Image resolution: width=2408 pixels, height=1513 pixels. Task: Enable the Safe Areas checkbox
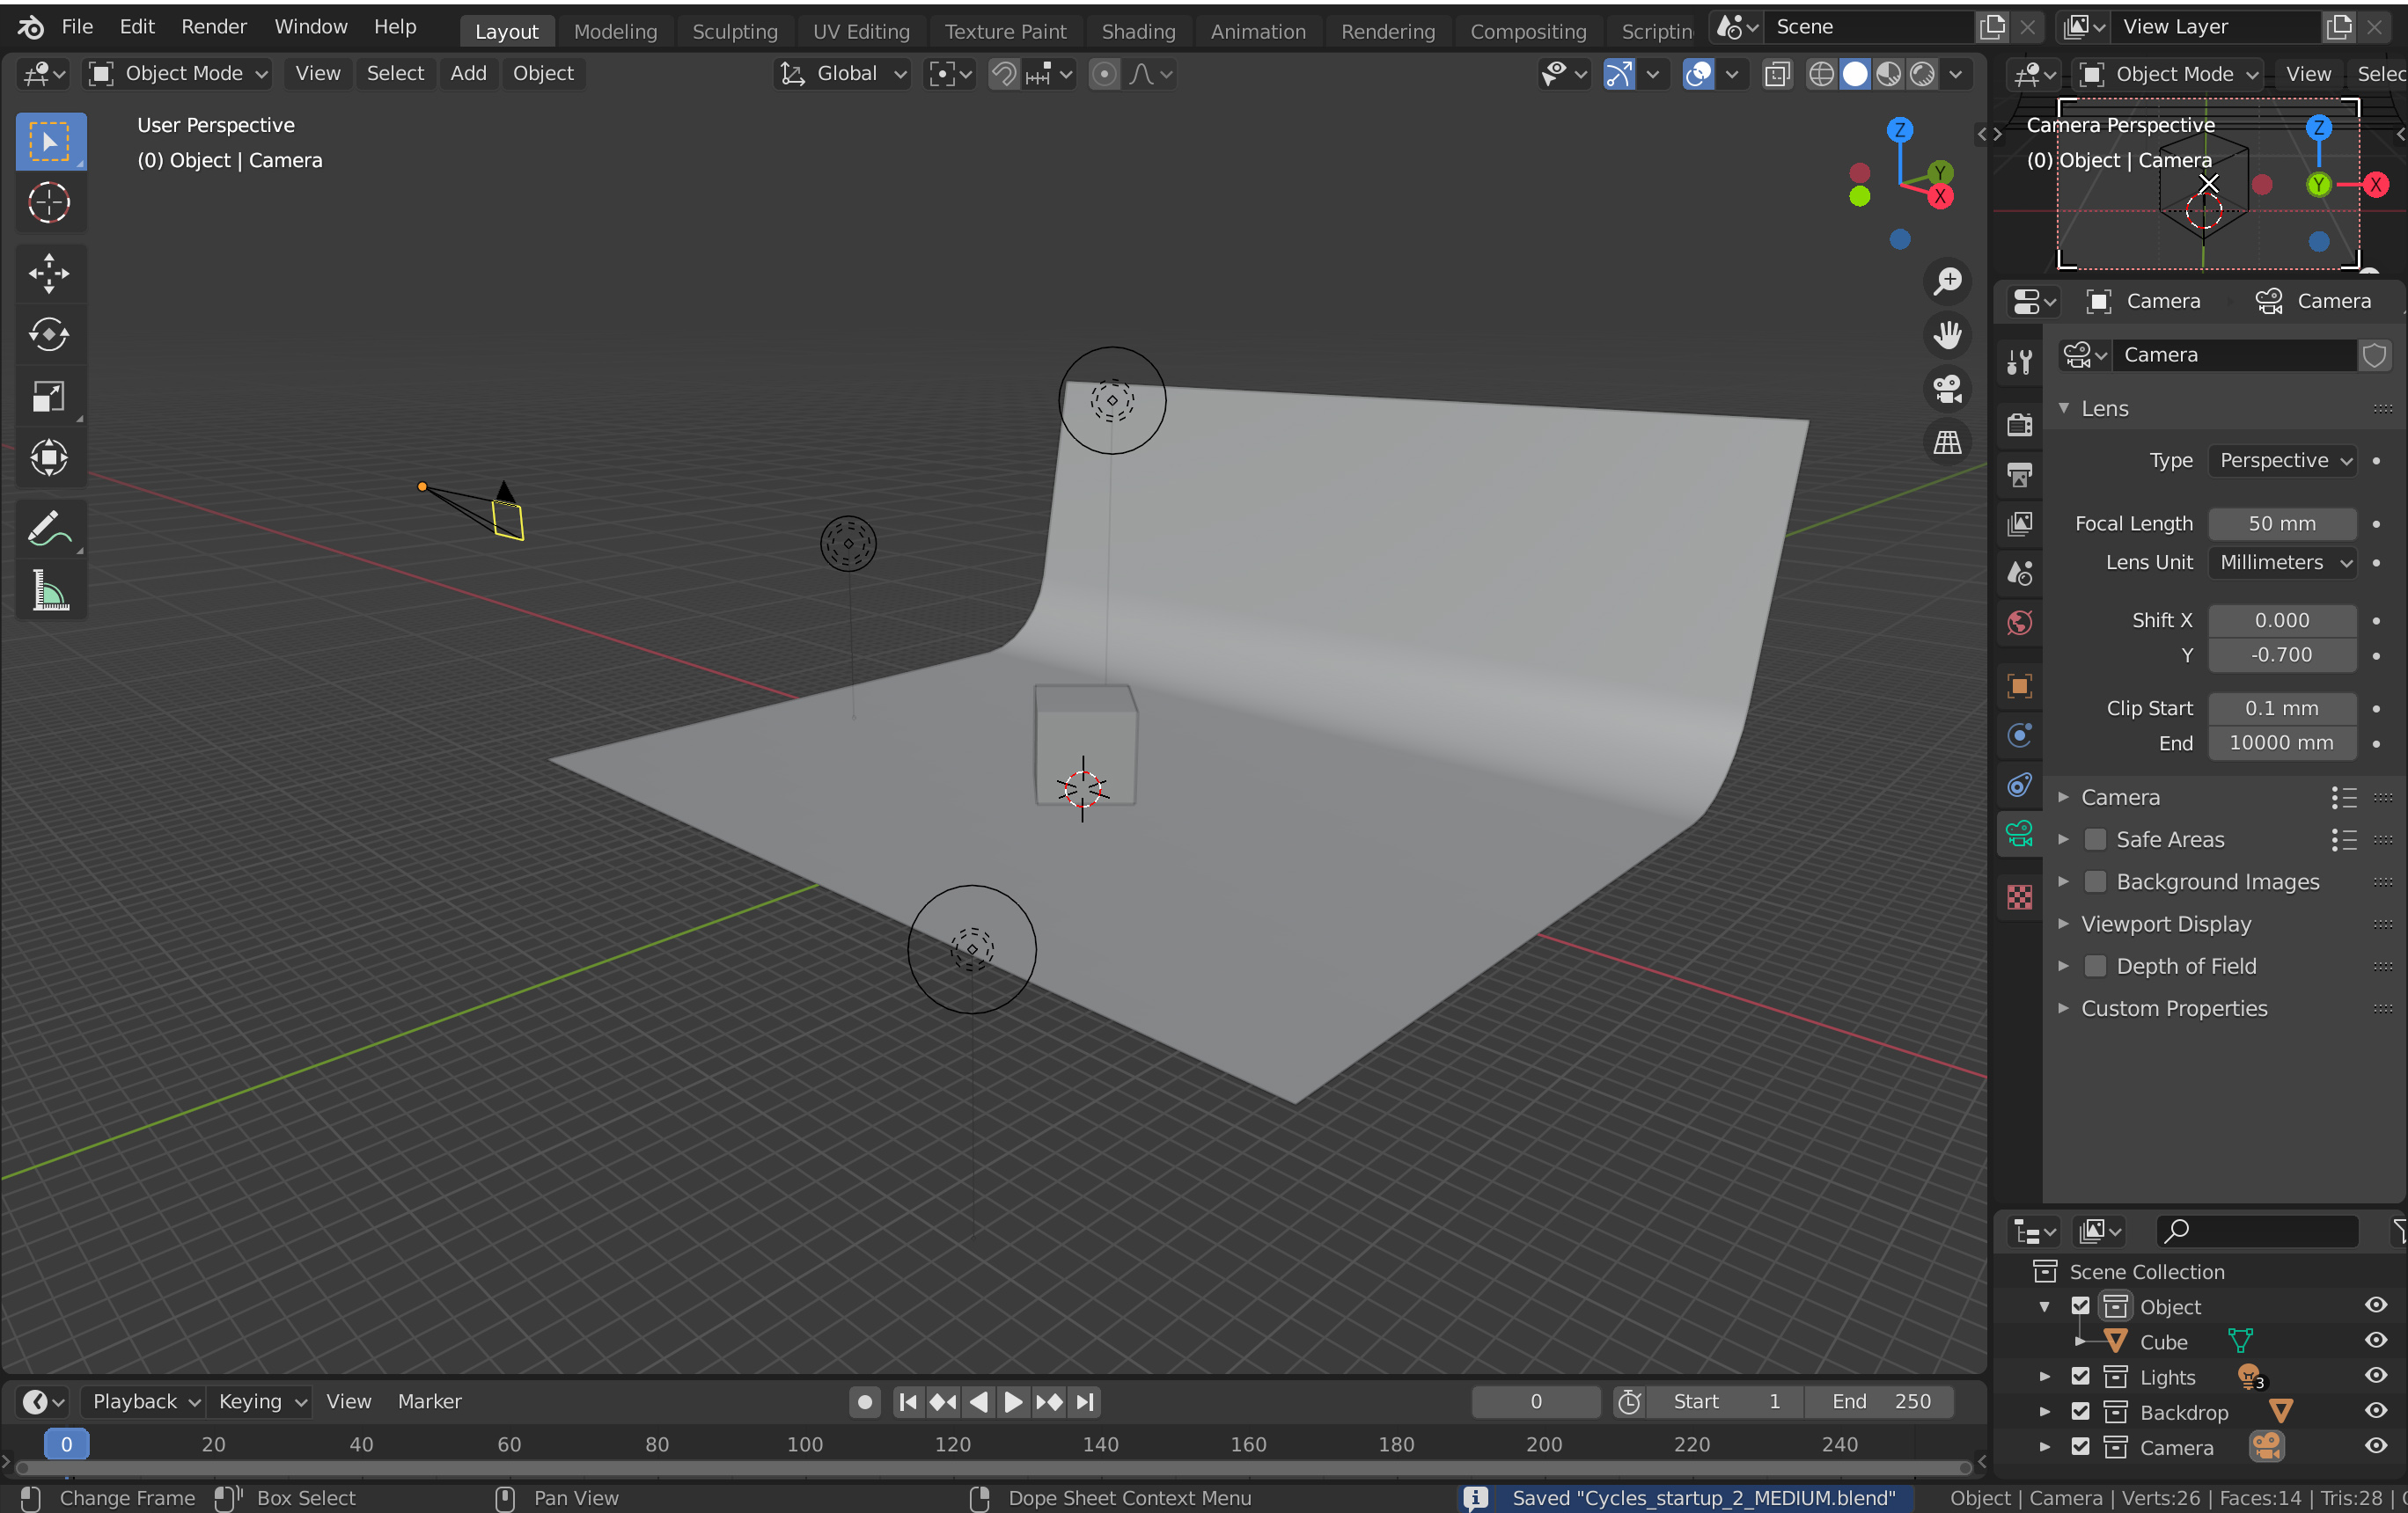pos(2095,839)
